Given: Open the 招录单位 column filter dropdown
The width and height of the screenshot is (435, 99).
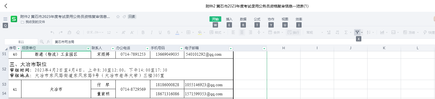Looking at the screenshot, I should pyautogui.click(x=88, y=48).
